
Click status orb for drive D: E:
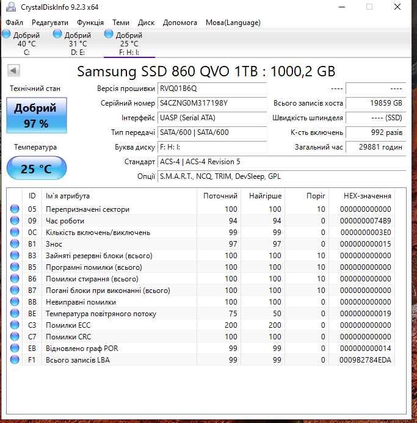57,34
